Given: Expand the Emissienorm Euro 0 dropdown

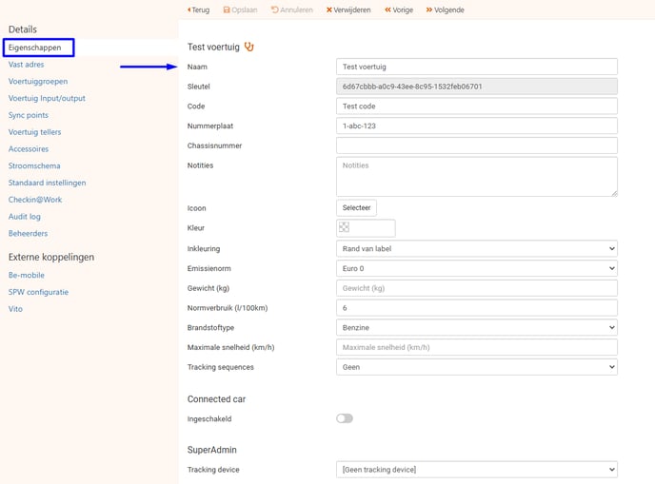Looking at the screenshot, I should (476, 268).
